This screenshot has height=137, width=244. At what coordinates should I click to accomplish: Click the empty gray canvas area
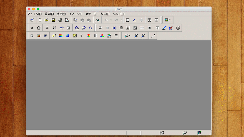click(119, 85)
